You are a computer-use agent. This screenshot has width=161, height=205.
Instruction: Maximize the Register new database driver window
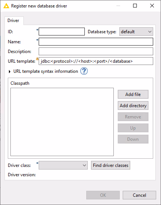click(x=135, y=6)
